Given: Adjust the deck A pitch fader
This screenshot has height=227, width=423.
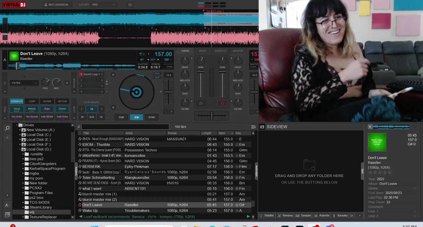Looking at the screenshot, I should (169, 92).
